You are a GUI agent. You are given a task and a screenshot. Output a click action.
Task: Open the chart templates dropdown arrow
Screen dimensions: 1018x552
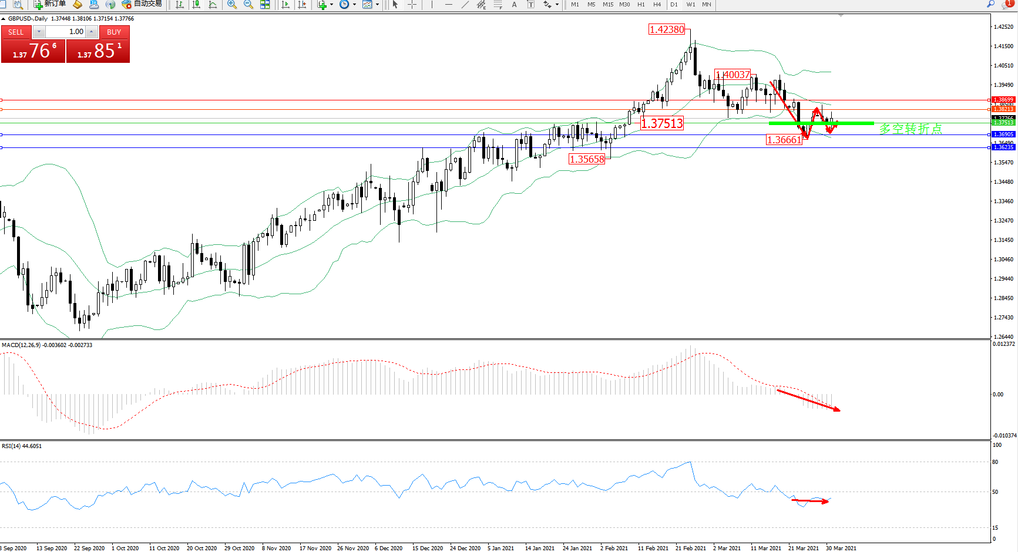(377, 5)
